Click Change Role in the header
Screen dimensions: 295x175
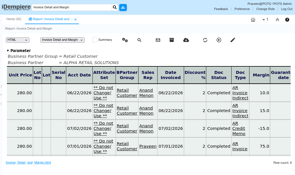(x=265, y=9)
